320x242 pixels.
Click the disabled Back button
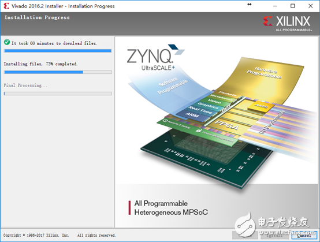(x=245, y=236)
